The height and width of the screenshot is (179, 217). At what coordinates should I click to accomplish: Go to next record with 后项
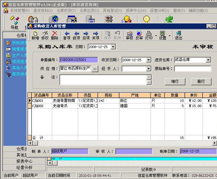[x=86, y=35]
